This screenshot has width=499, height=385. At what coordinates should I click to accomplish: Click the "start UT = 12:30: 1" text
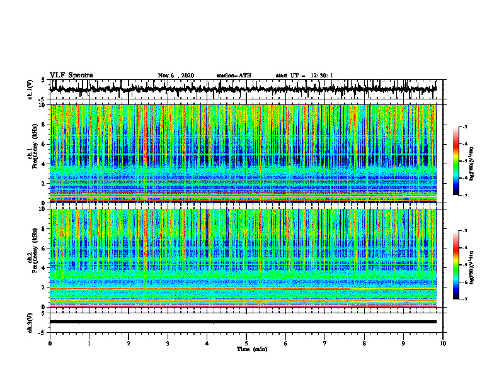(x=304, y=75)
